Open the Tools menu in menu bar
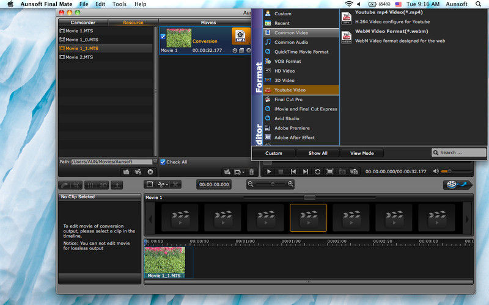Screen dimensions: 489x305 tap(119, 4)
